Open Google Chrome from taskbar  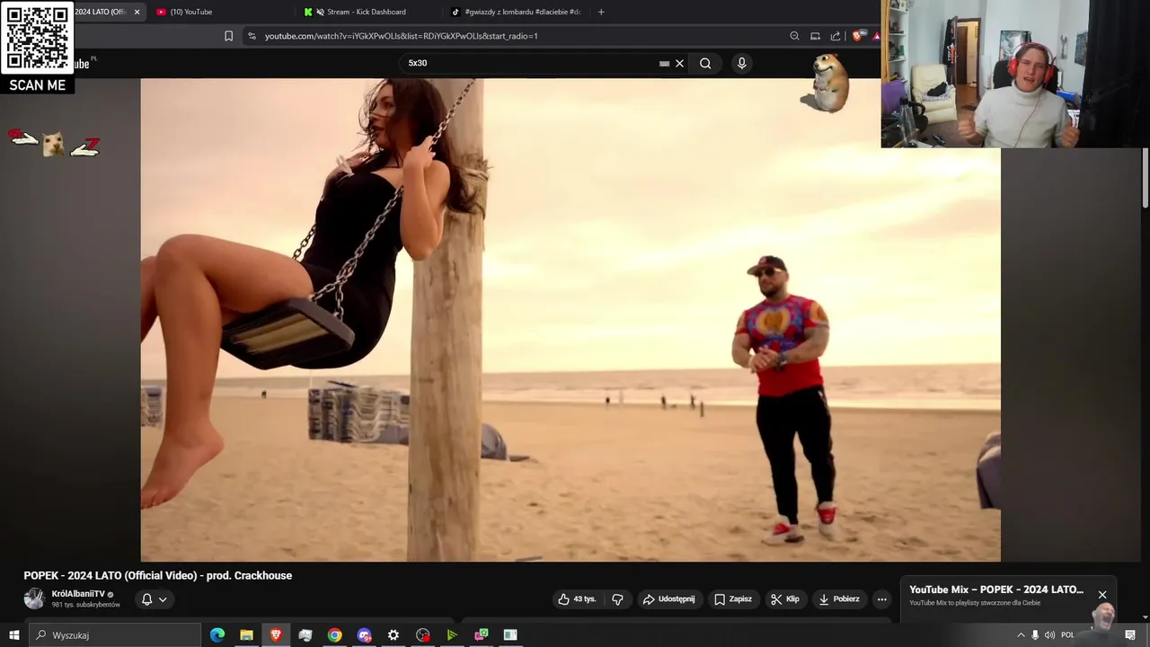(x=334, y=635)
